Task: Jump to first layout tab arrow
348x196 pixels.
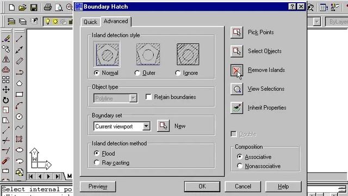Action: tap(31, 176)
